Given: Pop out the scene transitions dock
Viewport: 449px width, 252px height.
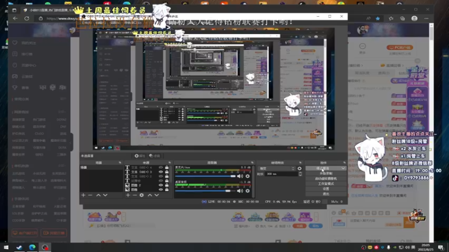Looking at the screenshot, I should (300, 162).
